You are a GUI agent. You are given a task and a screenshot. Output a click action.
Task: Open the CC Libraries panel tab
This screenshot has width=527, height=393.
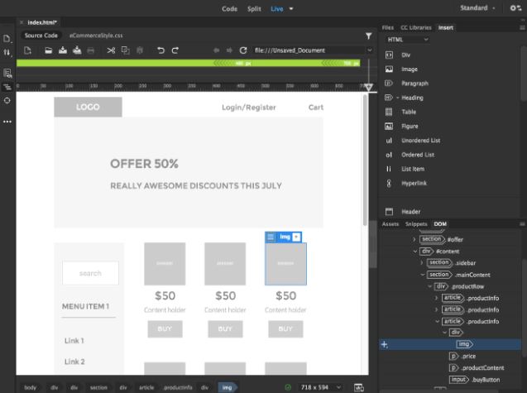(416, 27)
